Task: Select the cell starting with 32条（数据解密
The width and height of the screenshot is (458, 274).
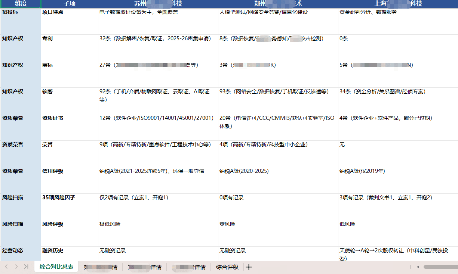Action: [x=158, y=48]
